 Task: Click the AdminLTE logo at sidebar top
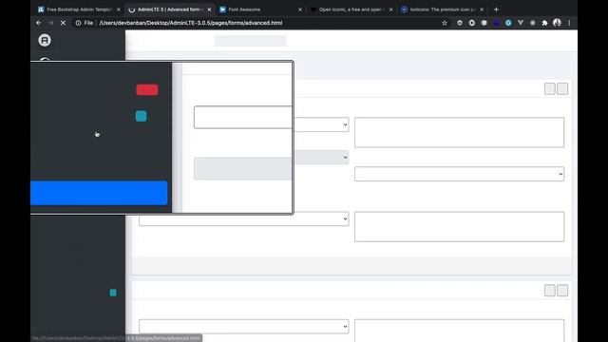[45, 40]
